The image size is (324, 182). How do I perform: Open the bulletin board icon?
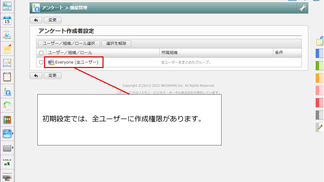pos(7,63)
